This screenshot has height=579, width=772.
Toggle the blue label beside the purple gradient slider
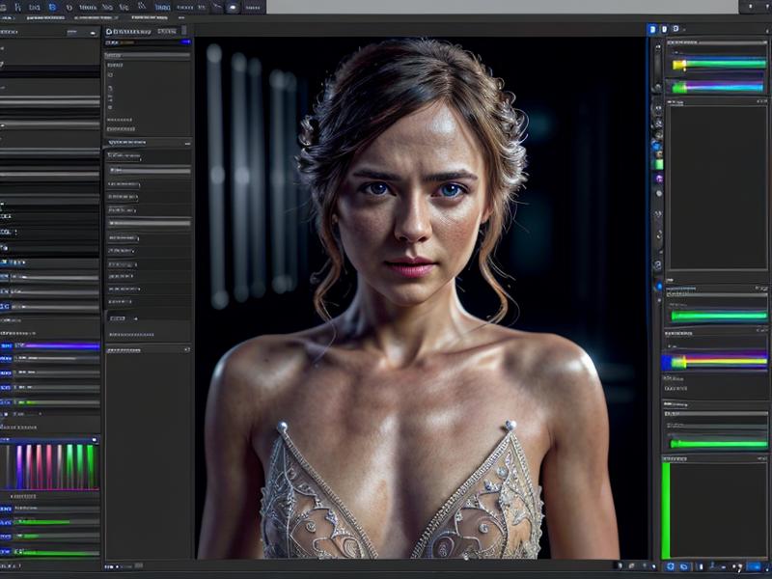(x=7, y=345)
